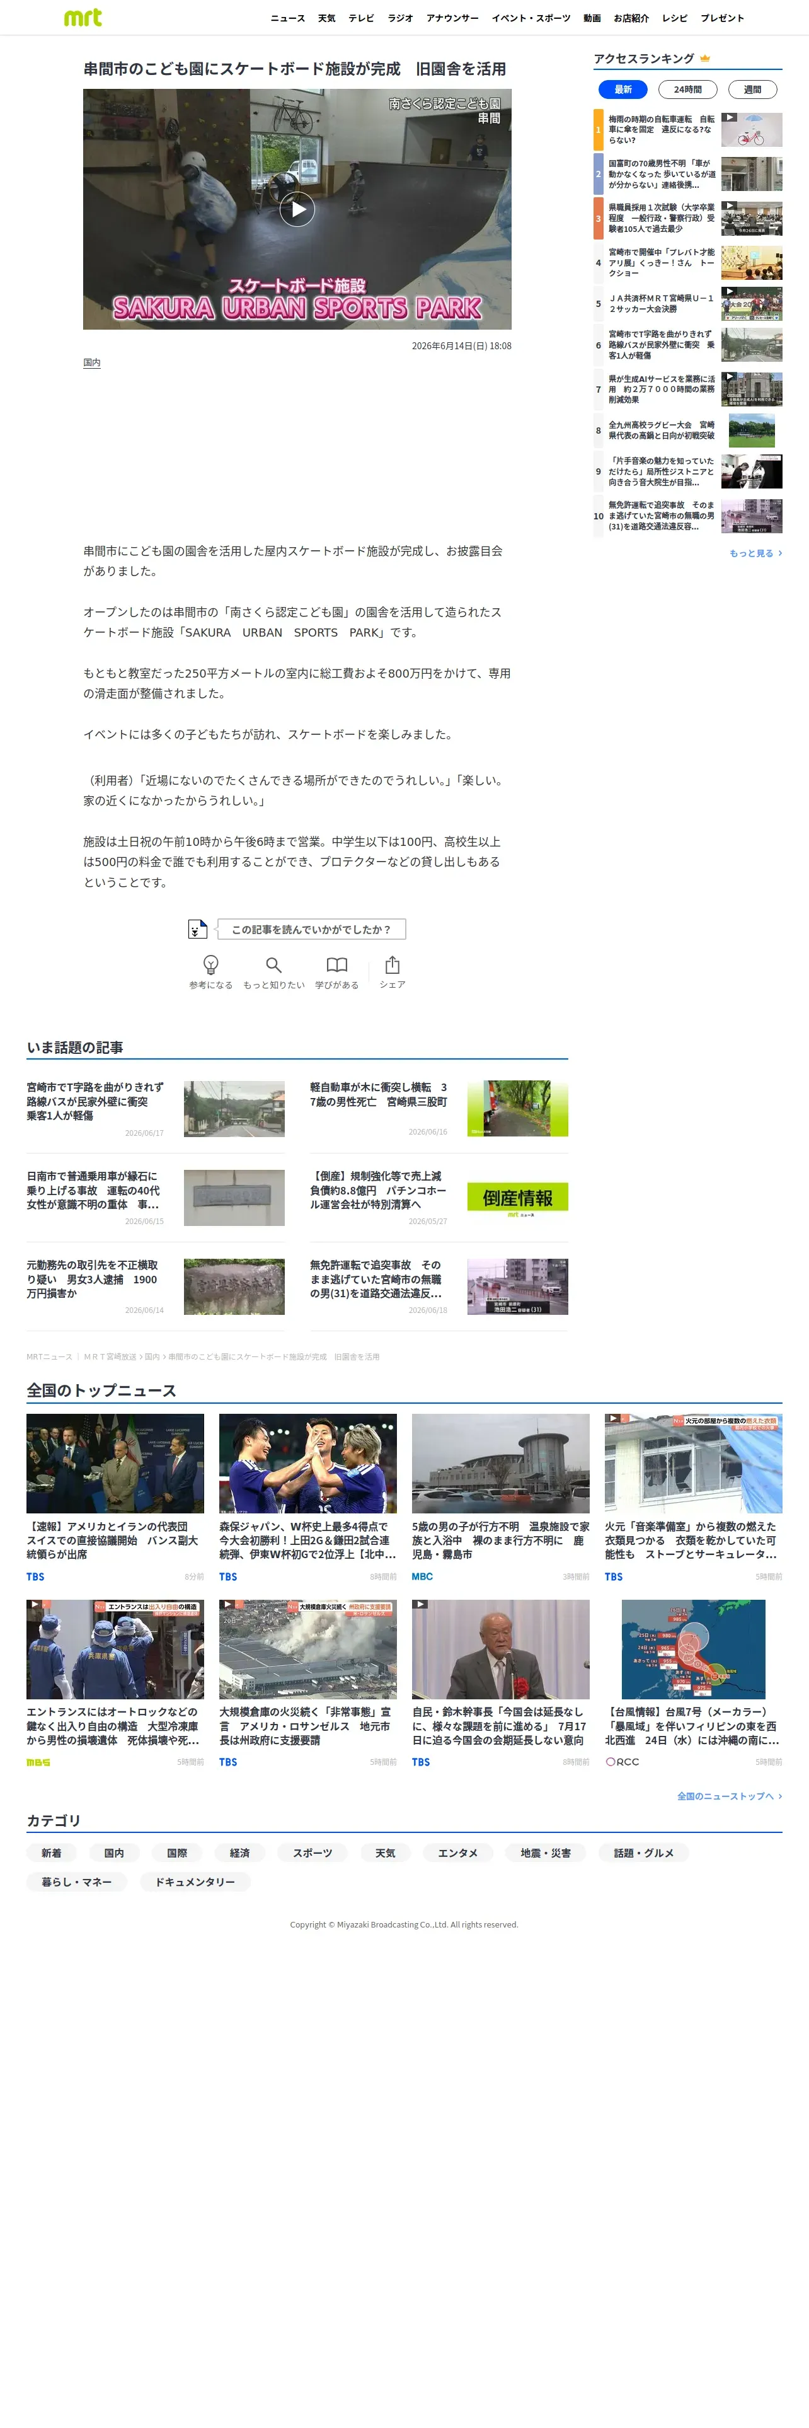Select the スポーツ category chip

click(313, 1853)
